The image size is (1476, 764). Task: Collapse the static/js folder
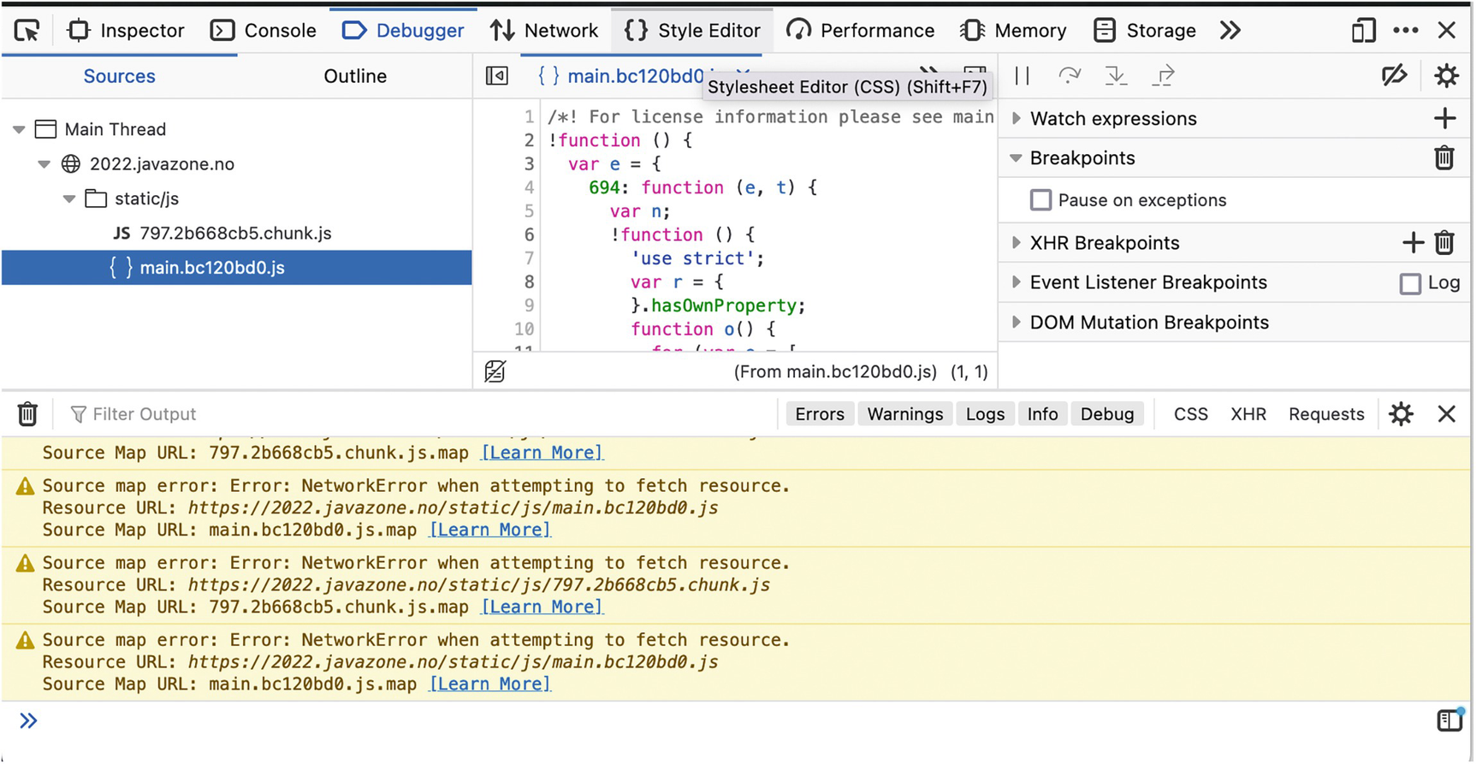click(x=69, y=199)
